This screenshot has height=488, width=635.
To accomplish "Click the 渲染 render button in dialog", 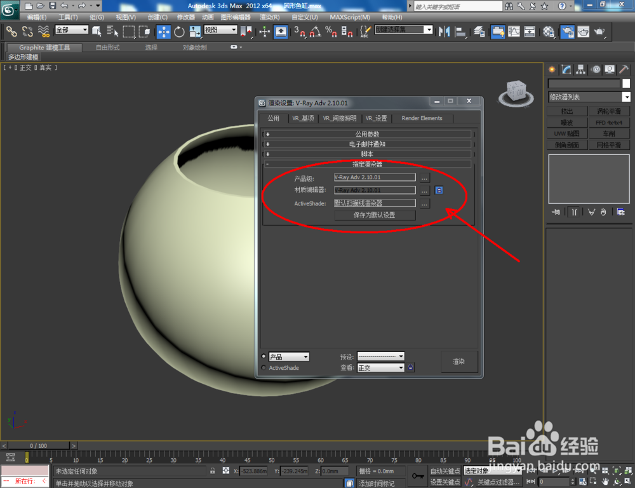I will [x=459, y=362].
